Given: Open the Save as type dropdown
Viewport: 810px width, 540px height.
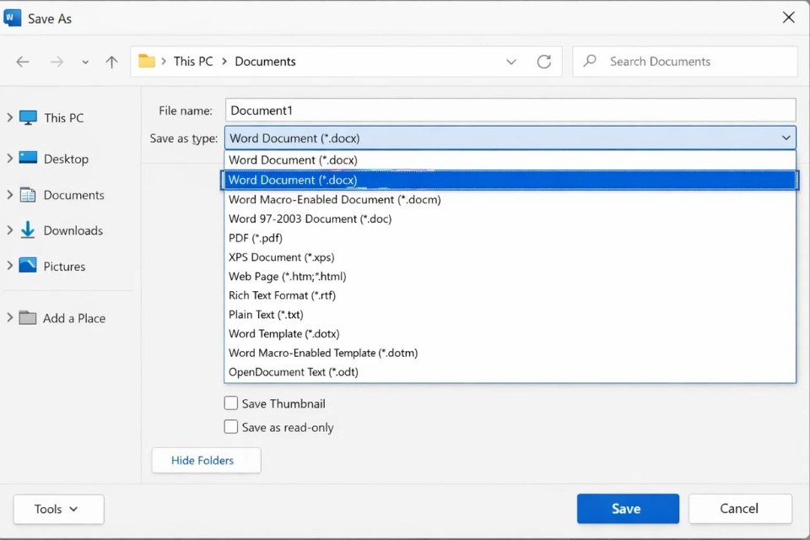Looking at the screenshot, I should coord(786,138).
